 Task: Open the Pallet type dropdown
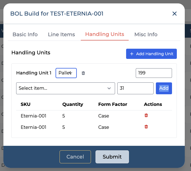66,73
